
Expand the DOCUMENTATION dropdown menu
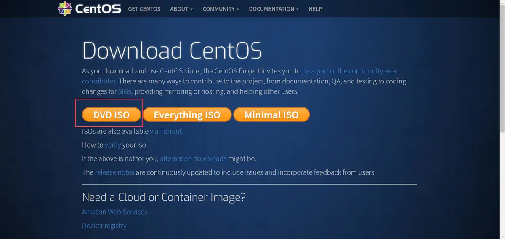[x=274, y=8]
